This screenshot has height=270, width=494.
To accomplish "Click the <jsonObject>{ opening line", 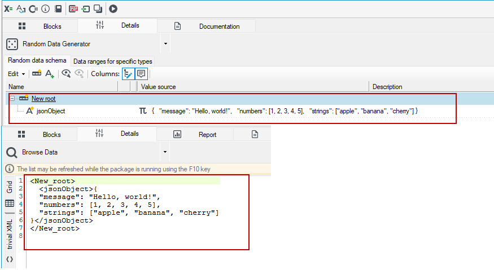I will tap(68, 189).
